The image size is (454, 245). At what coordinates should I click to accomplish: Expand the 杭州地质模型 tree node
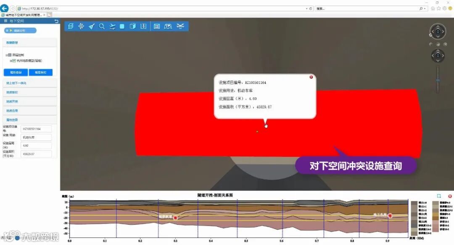(x=11, y=61)
